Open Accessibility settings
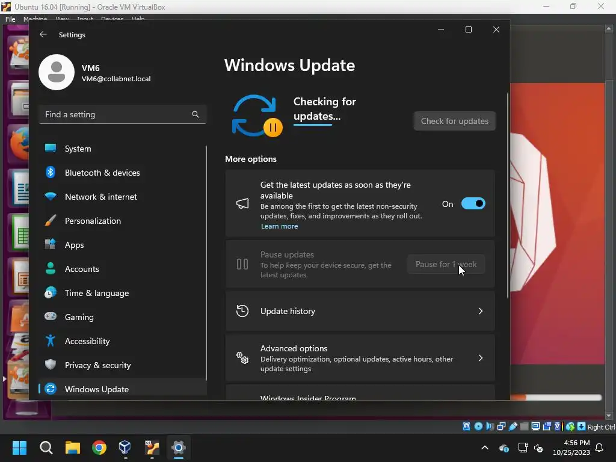Viewport: 616px width, 462px height. [123, 341]
